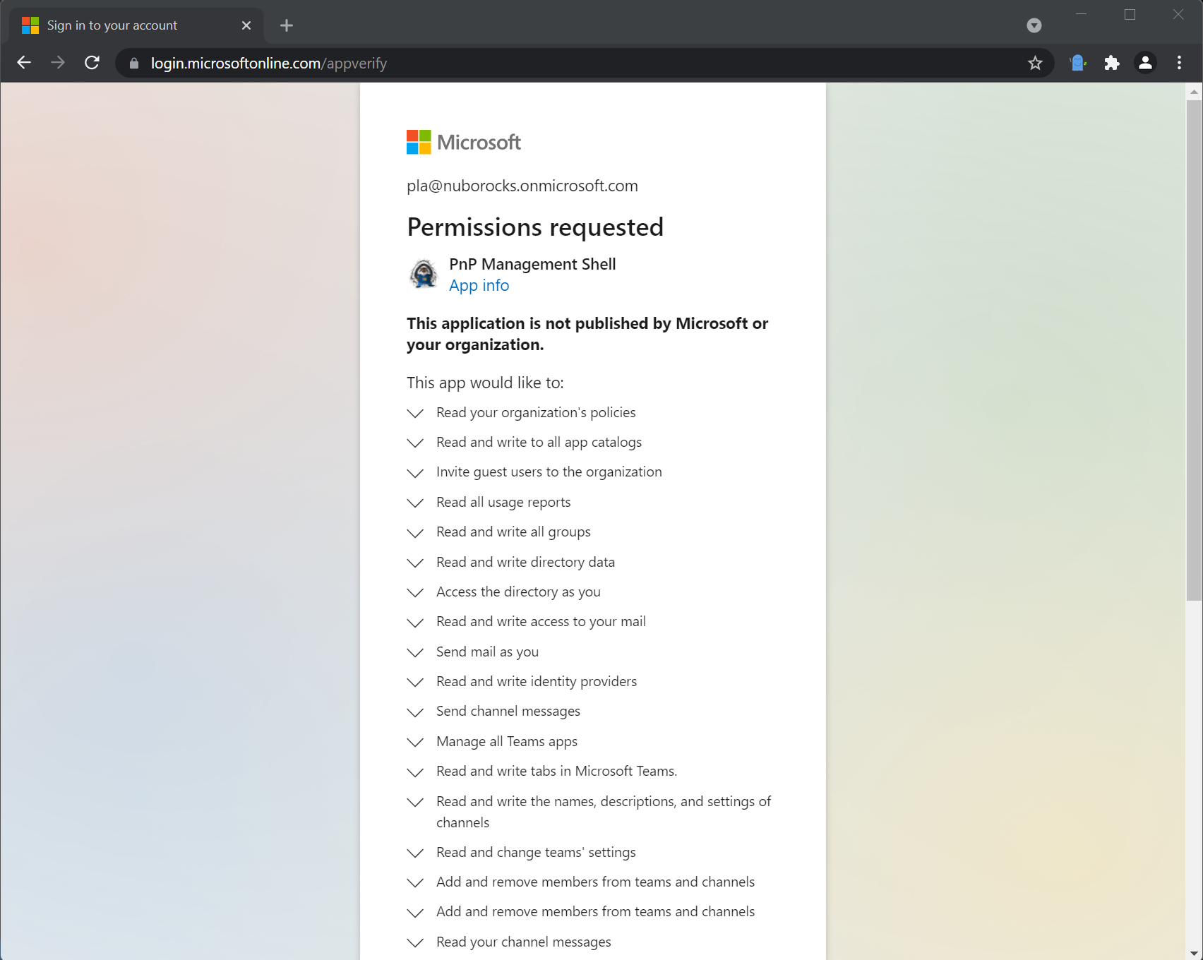
Task: Open the Chrome profile avatar menu
Action: 1145,63
